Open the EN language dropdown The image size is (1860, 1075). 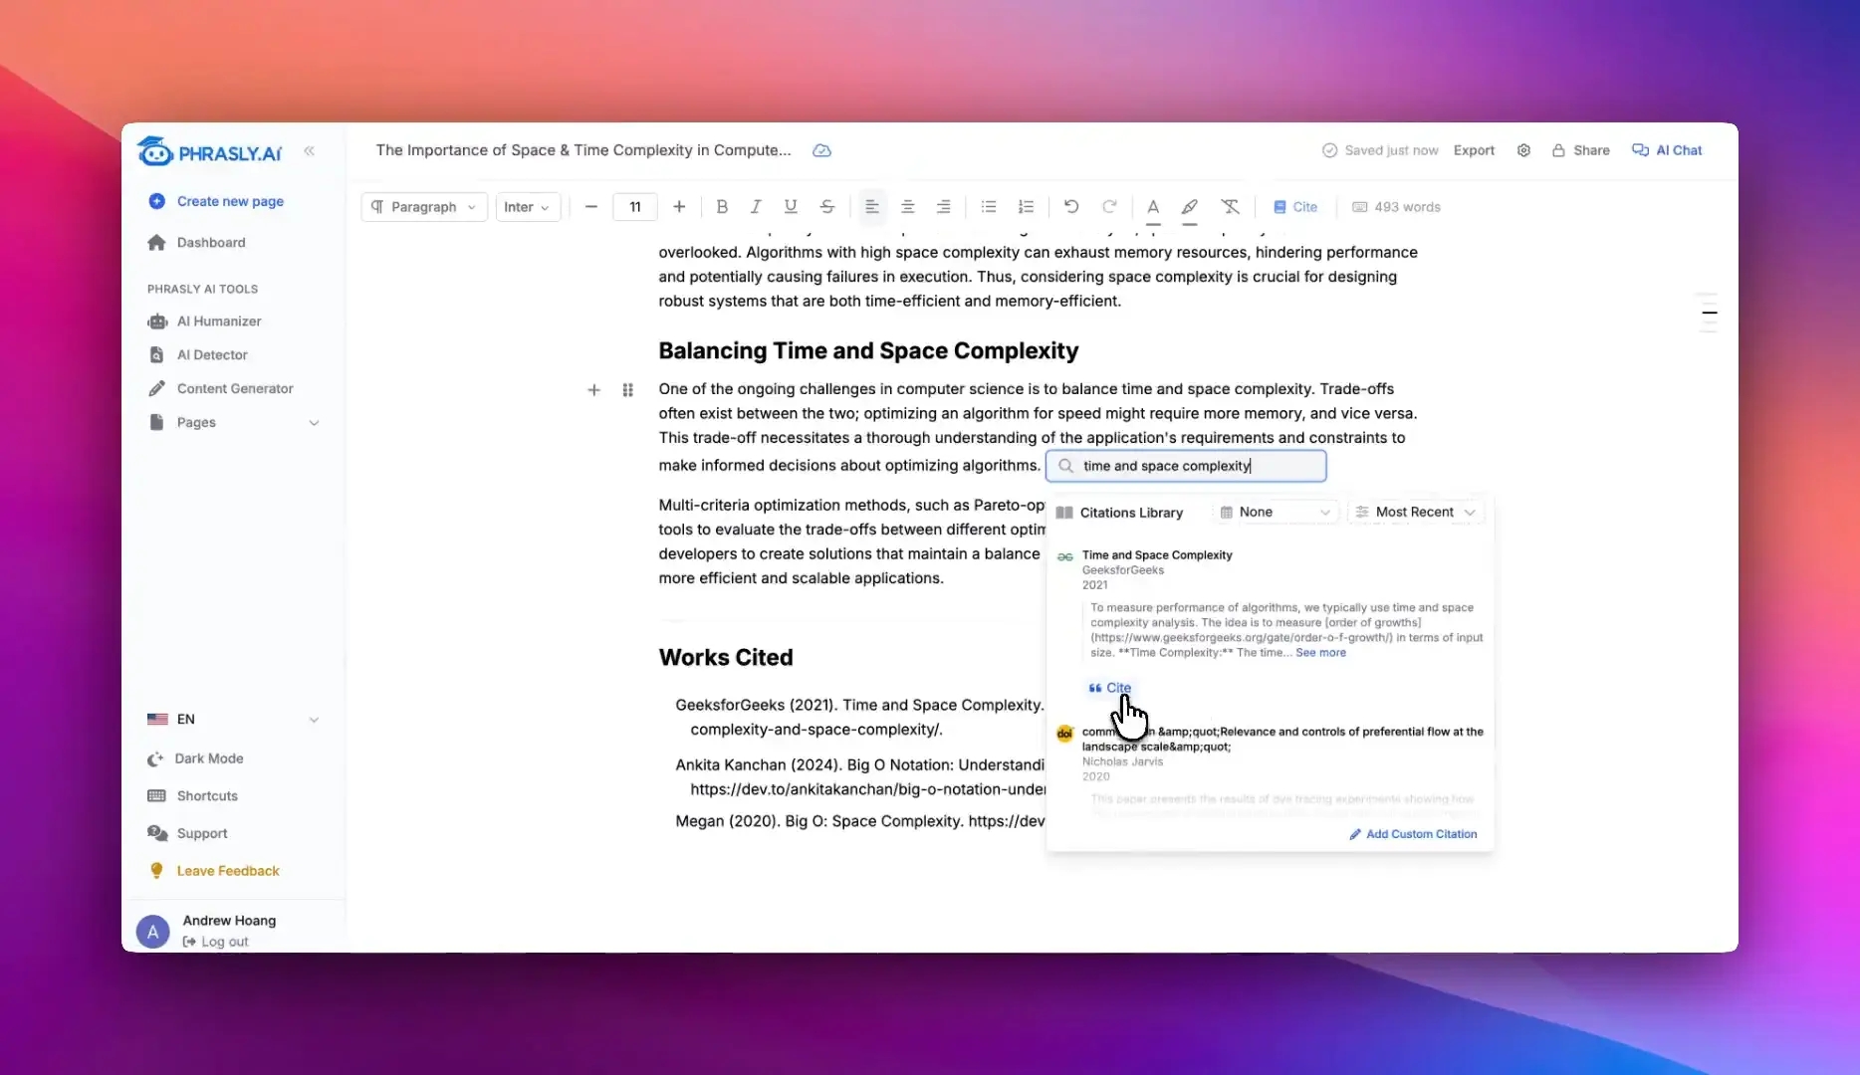(234, 720)
